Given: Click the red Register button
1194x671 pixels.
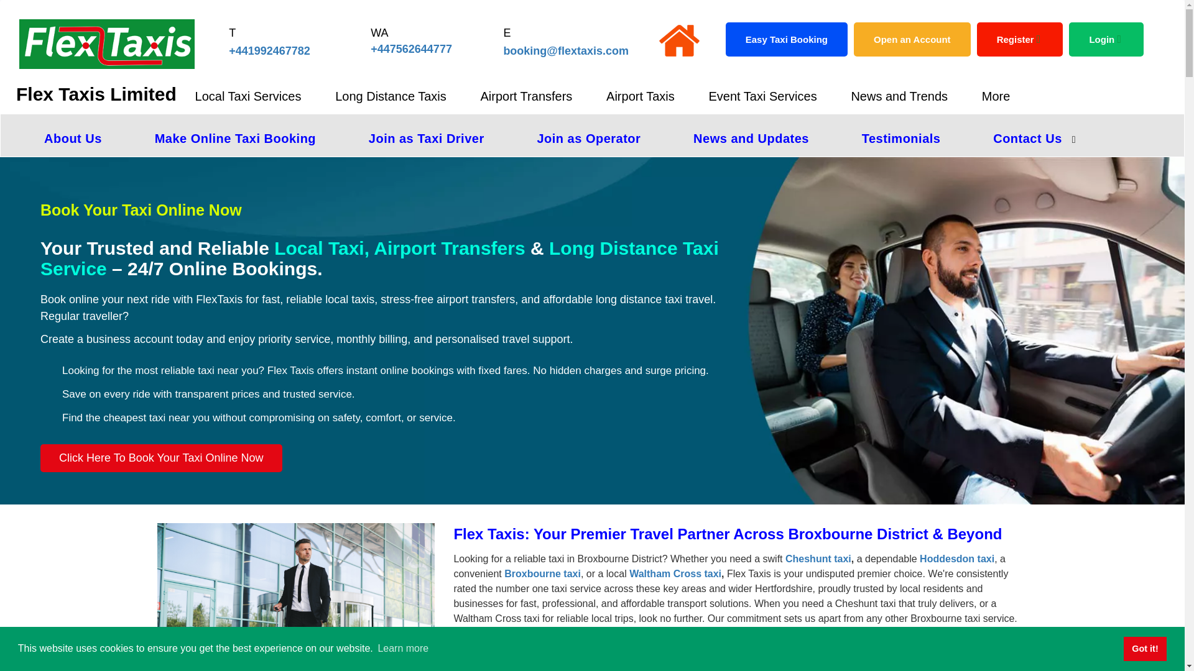Looking at the screenshot, I should (1019, 39).
